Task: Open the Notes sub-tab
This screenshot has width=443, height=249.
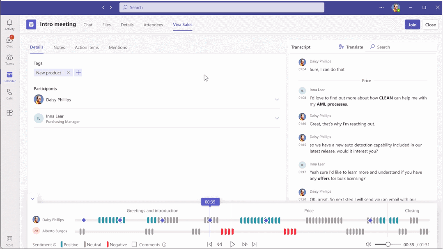Action: [x=59, y=47]
